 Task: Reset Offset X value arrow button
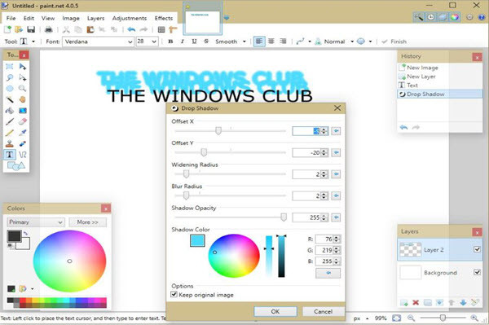(336, 131)
